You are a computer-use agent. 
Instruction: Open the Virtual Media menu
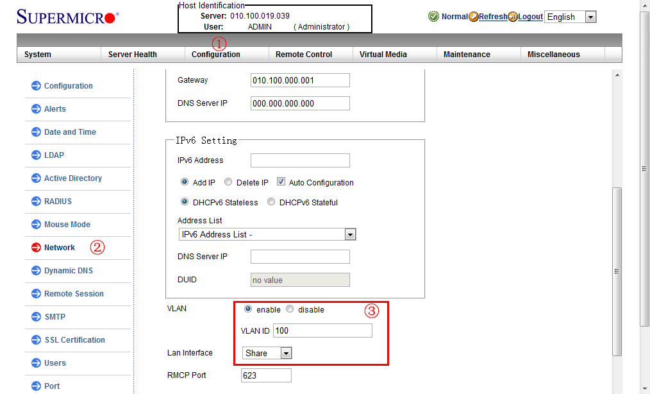pos(383,55)
